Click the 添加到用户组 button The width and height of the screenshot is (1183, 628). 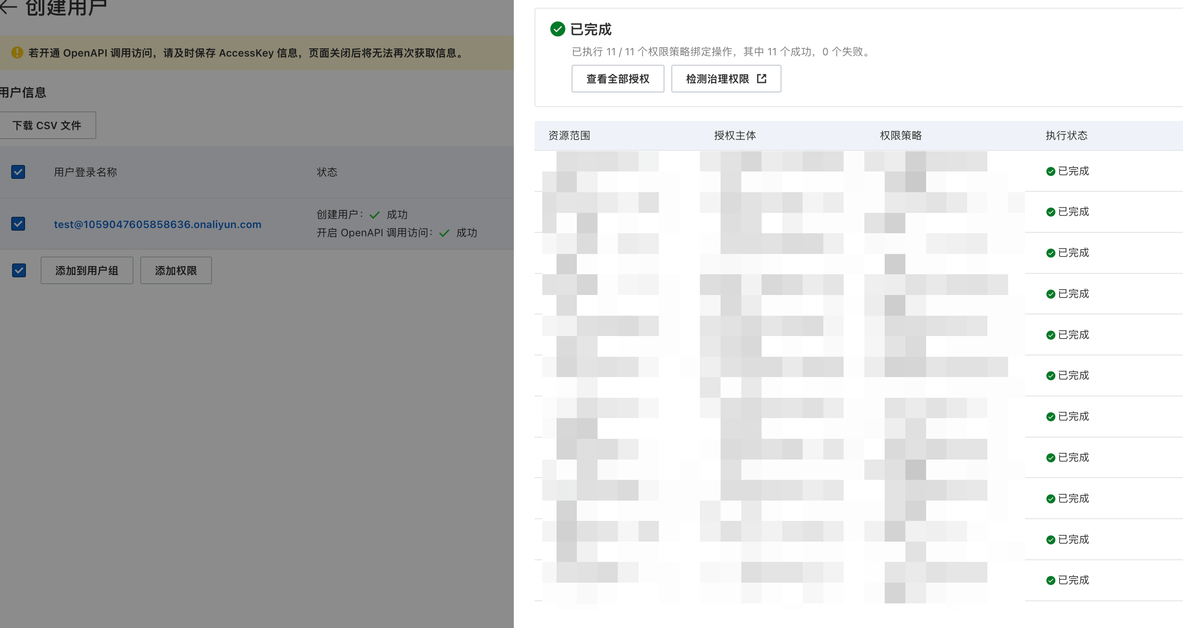(87, 270)
